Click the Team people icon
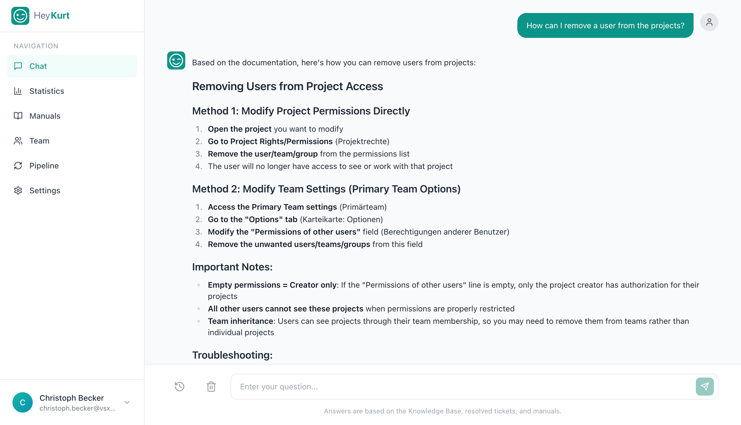The width and height of the screenshot is (741, 425). [x=18, y=141]
